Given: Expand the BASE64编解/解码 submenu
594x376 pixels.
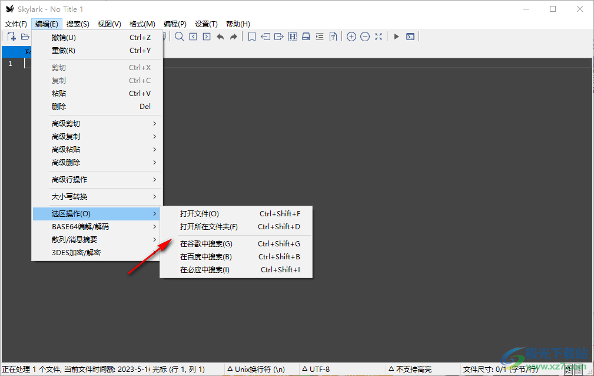Looking at the screenshot, I should click(97, 226).
